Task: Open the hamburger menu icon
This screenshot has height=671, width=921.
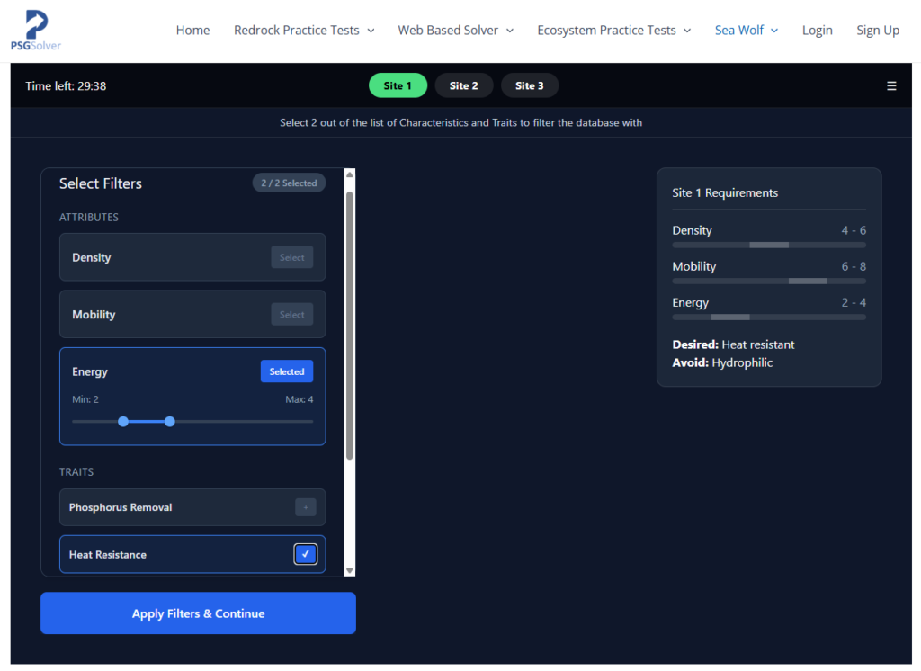Action: click(891, 86)
